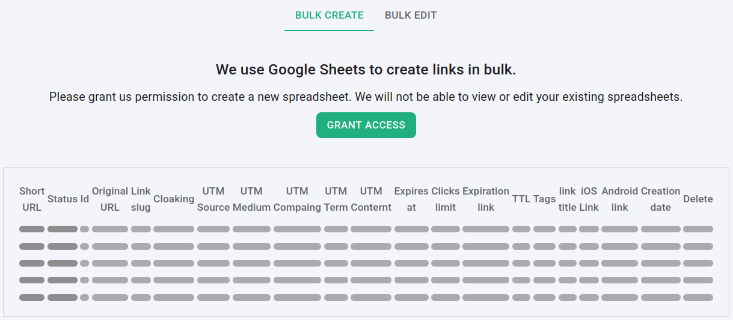Image resolution: width=733 pixels, height=320 pixels.
Task: Select the Link slug column header
Action: [x=141, y=199]
